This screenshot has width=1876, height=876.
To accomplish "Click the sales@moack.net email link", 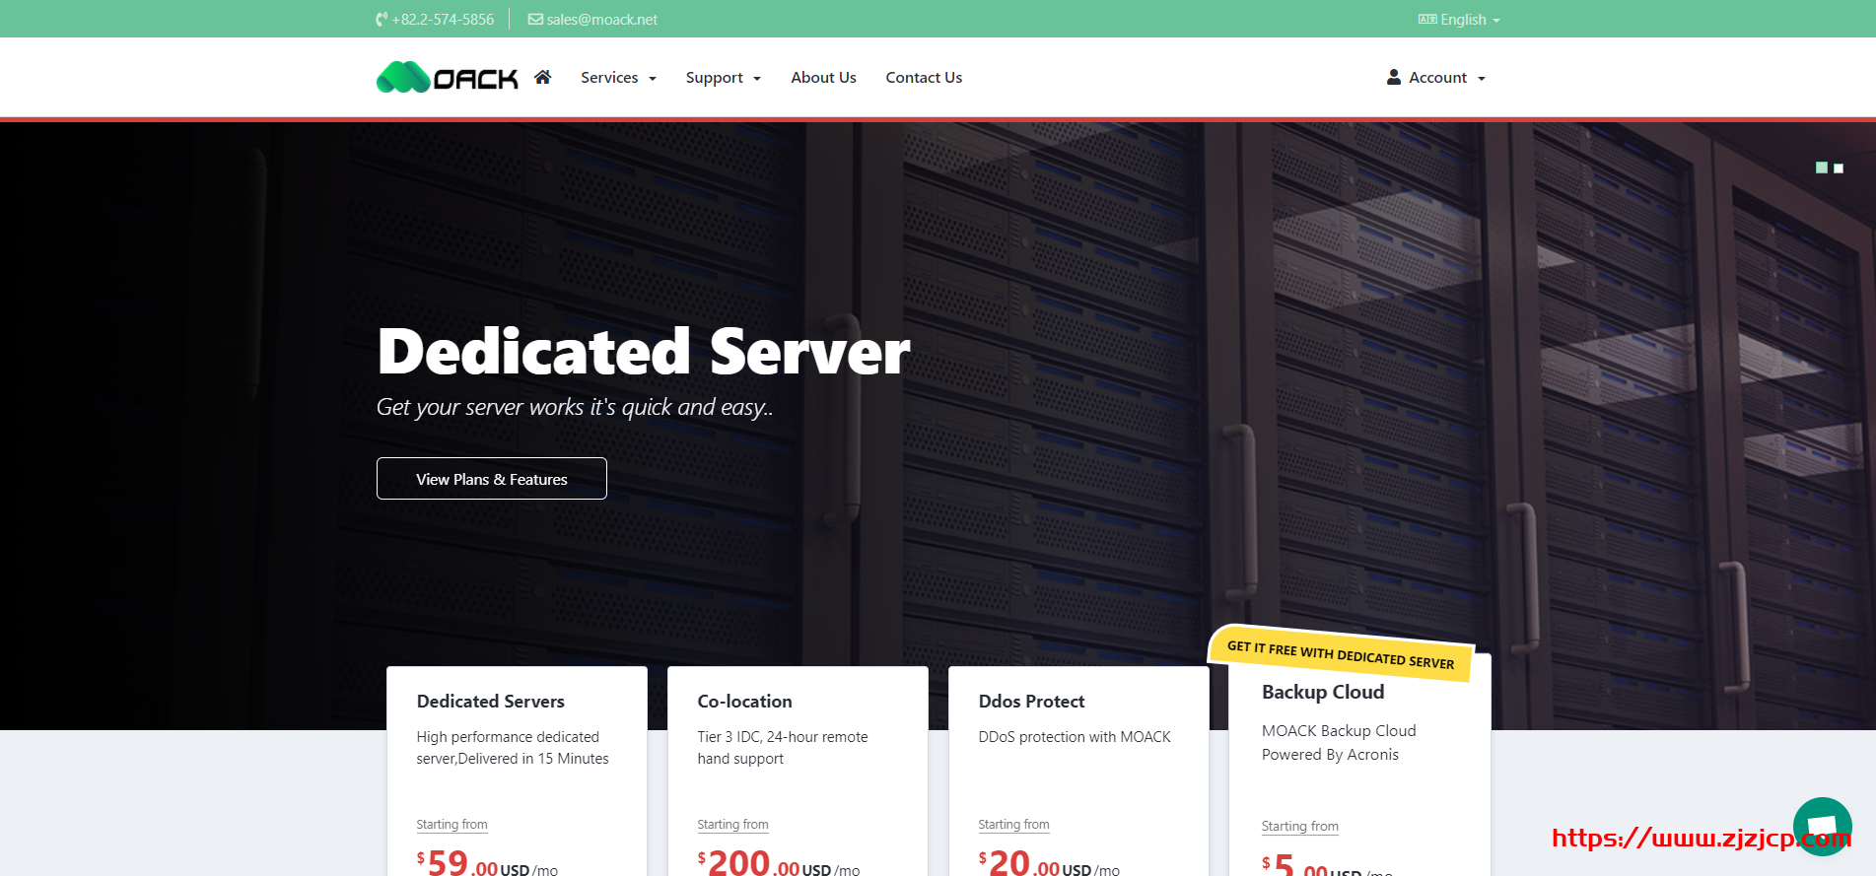I will (x=601, y=20).
